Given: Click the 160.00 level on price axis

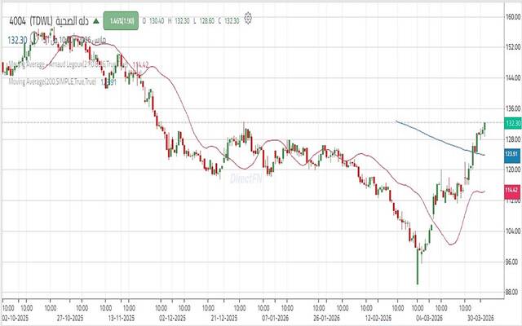Looking at the screenshot, I should [512, 16].
